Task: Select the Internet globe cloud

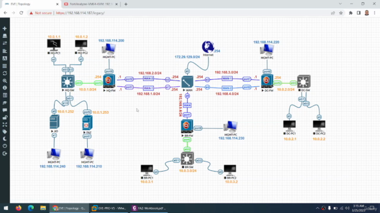Action: click(x=208, y=47)
